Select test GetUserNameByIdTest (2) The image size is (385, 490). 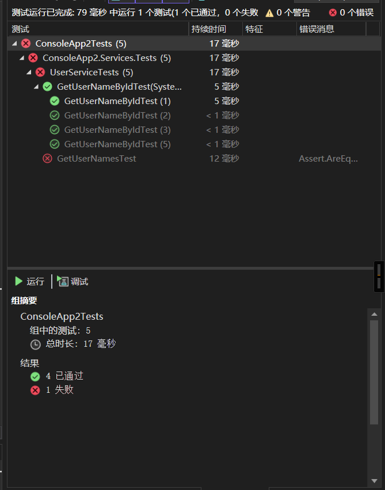(194, 116)
